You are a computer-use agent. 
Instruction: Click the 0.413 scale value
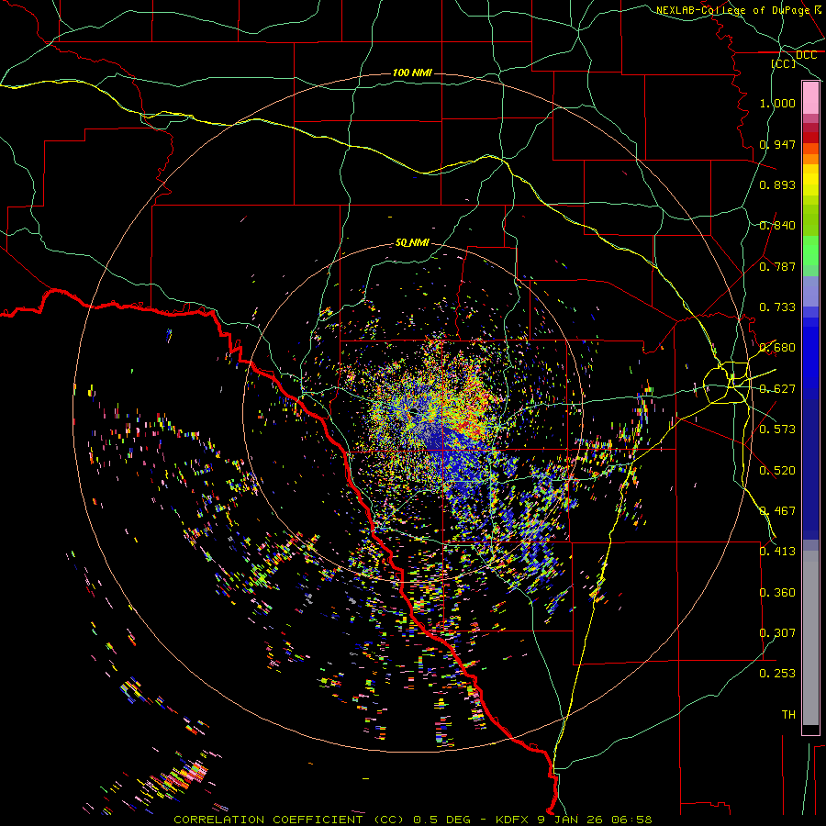(777, 552)
